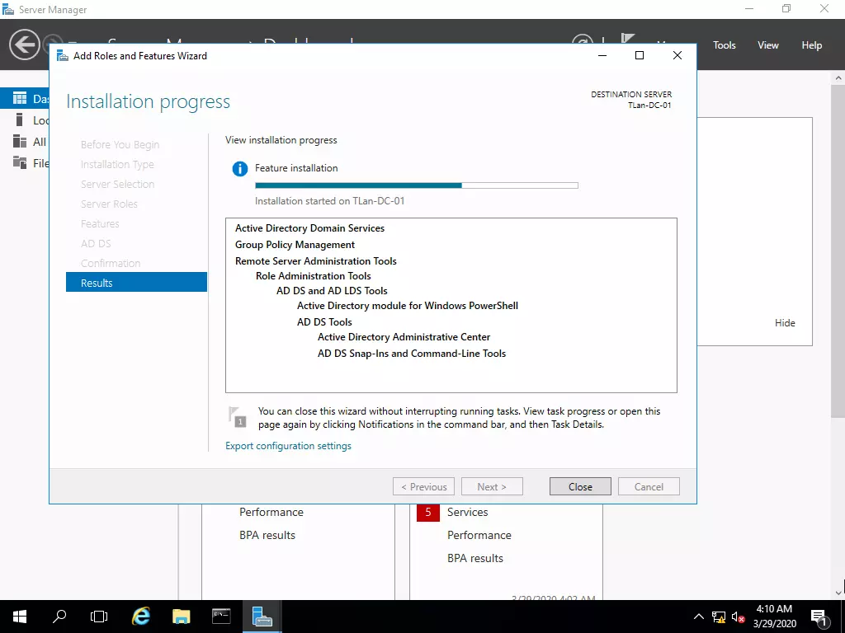Image resolution: width=845 pixels, height=633 pixels.
Task: Click muted volume tray icon
Action: 739,617
